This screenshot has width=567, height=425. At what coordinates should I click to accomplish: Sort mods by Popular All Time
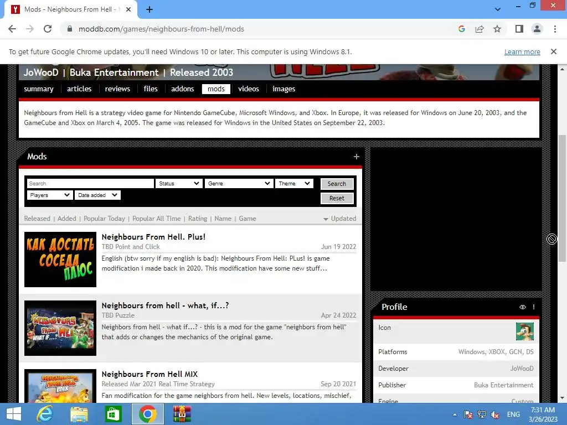click(x=156, y=219)
